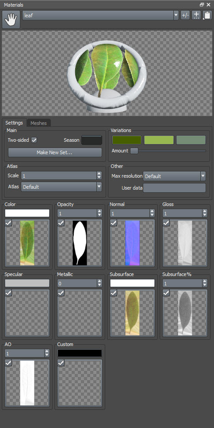Click the undock Materials panel icon

[202, 4]
